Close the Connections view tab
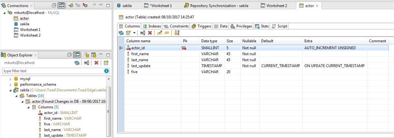Viewport: 394px width, 138px height. point(31,5)
